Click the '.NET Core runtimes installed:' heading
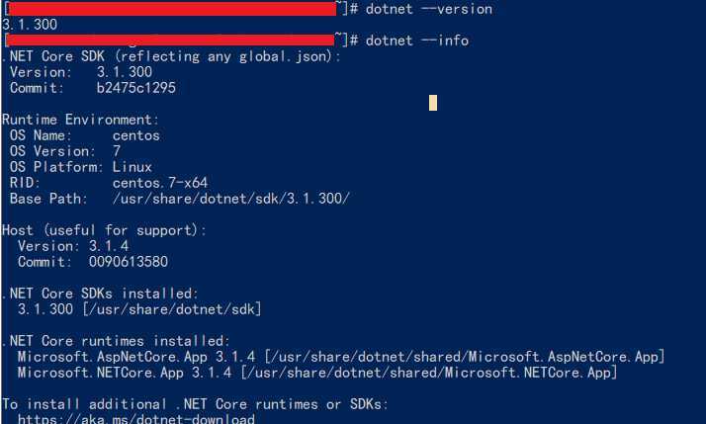Screen dimensions: 706x424 click(x=116, y=341)
